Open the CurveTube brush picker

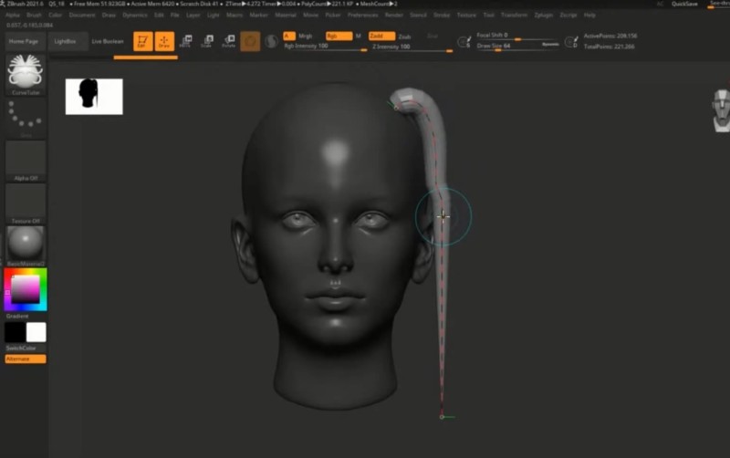coord(26,73)
